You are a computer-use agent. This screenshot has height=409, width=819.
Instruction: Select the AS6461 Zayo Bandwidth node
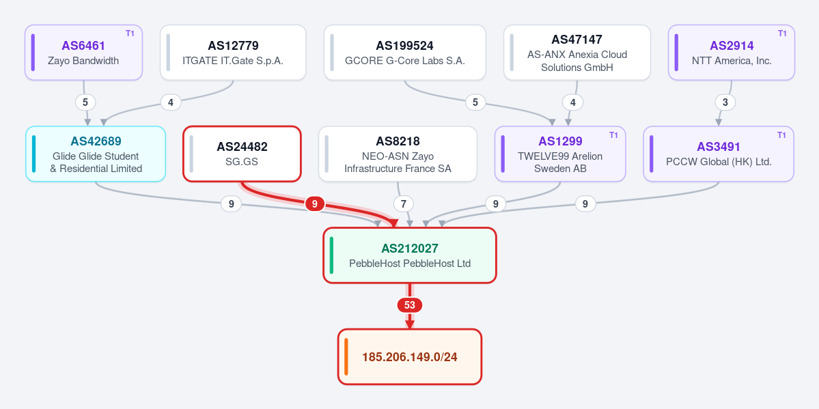pos(83,53)
